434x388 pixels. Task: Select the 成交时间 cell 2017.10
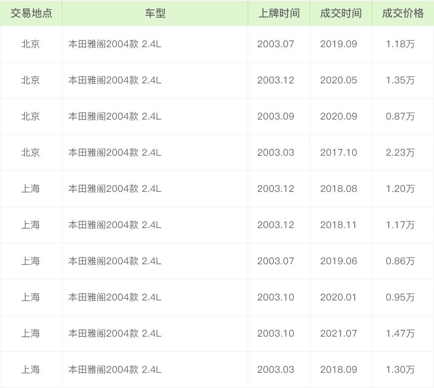tap(338, 153)
